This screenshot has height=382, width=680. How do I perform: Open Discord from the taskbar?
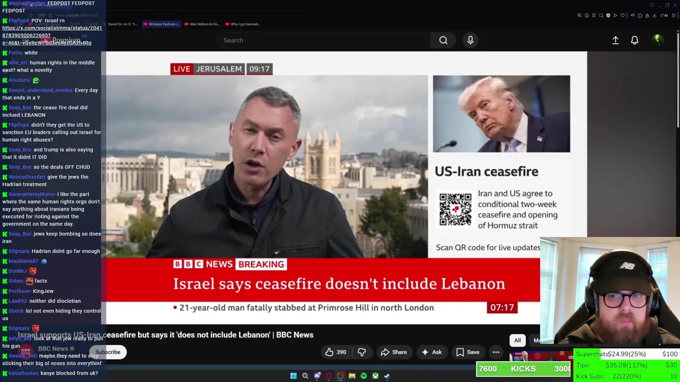pyautogui.click(x=317, y=376)
